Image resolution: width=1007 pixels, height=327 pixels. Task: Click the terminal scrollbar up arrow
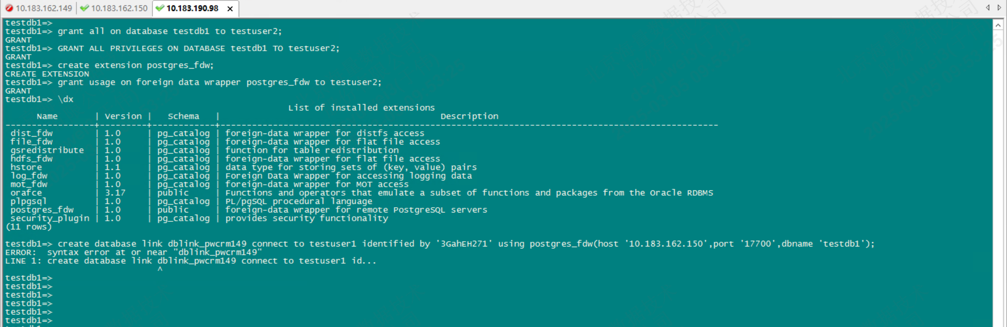[998, 25]
